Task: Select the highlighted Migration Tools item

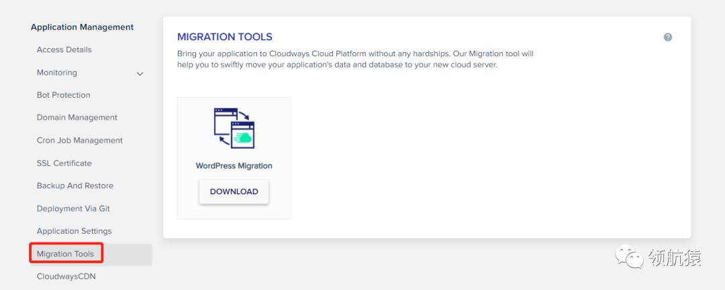Action: 65,254
